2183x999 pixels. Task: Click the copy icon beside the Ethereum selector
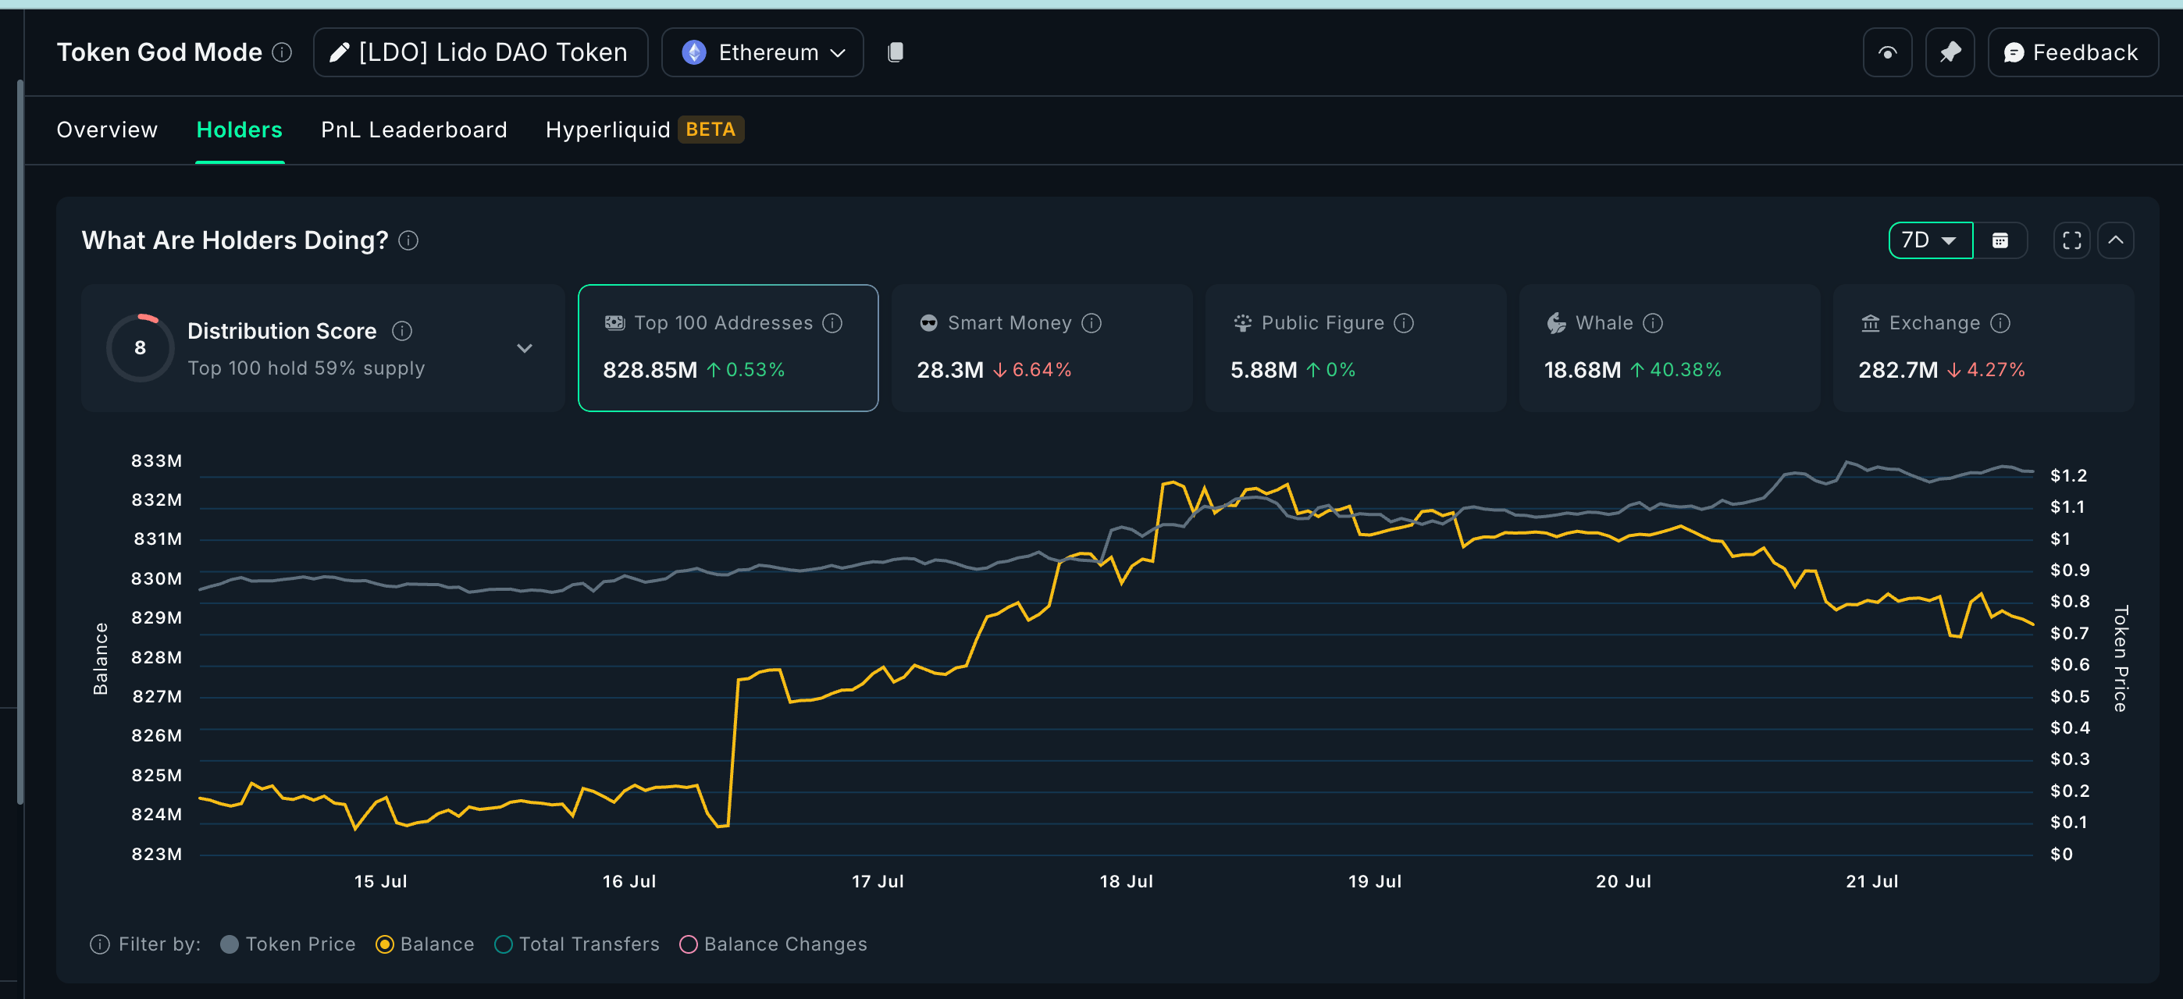pyautogui.click(x=895, y=52)
